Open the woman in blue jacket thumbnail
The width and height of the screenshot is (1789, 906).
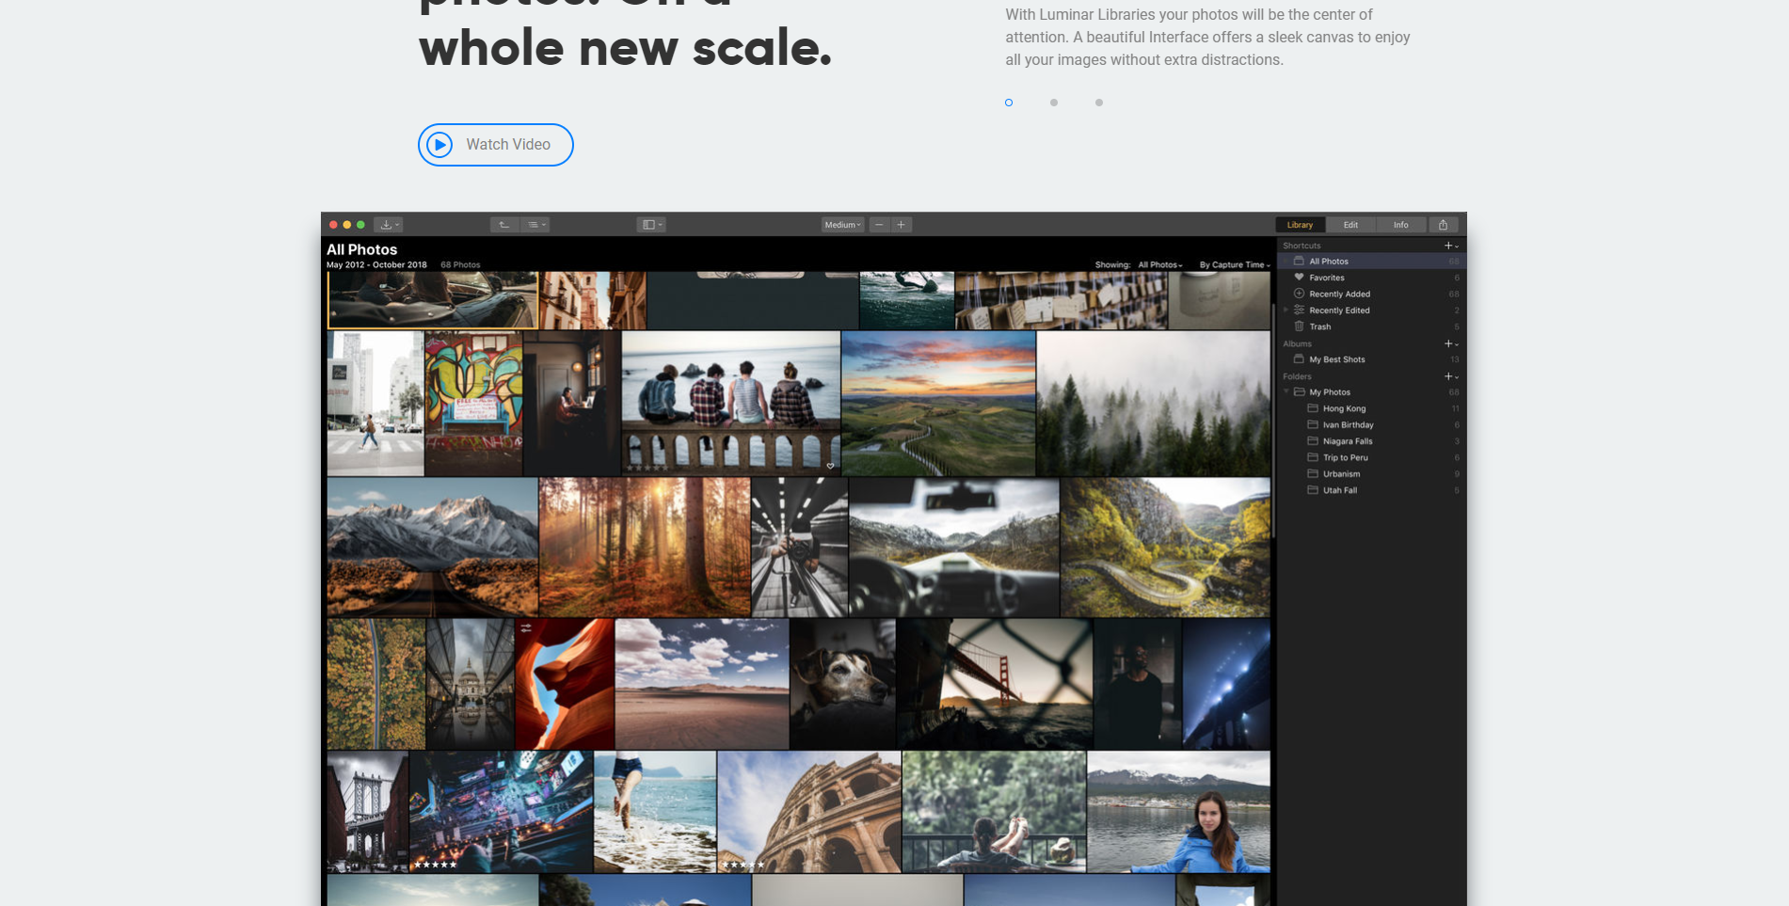(x=1178, y=811)
